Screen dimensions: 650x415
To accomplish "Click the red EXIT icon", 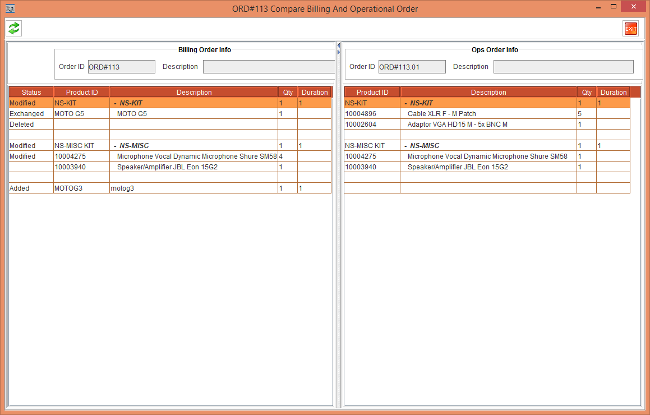I will [630, 29].
